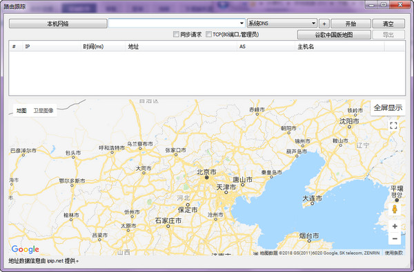Click the 地址 column header
The height and width of the screenshot is (272, 414).
[181, 47]
